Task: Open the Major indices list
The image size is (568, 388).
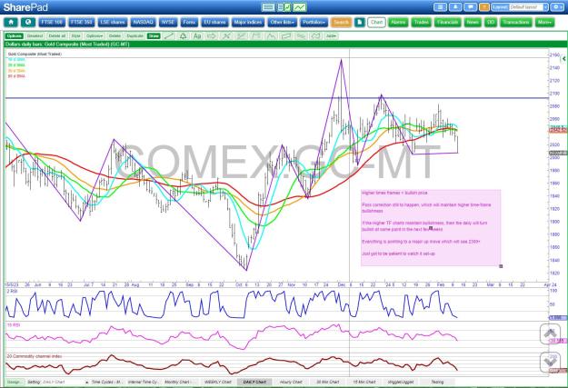Action: (x=248, y=23)
